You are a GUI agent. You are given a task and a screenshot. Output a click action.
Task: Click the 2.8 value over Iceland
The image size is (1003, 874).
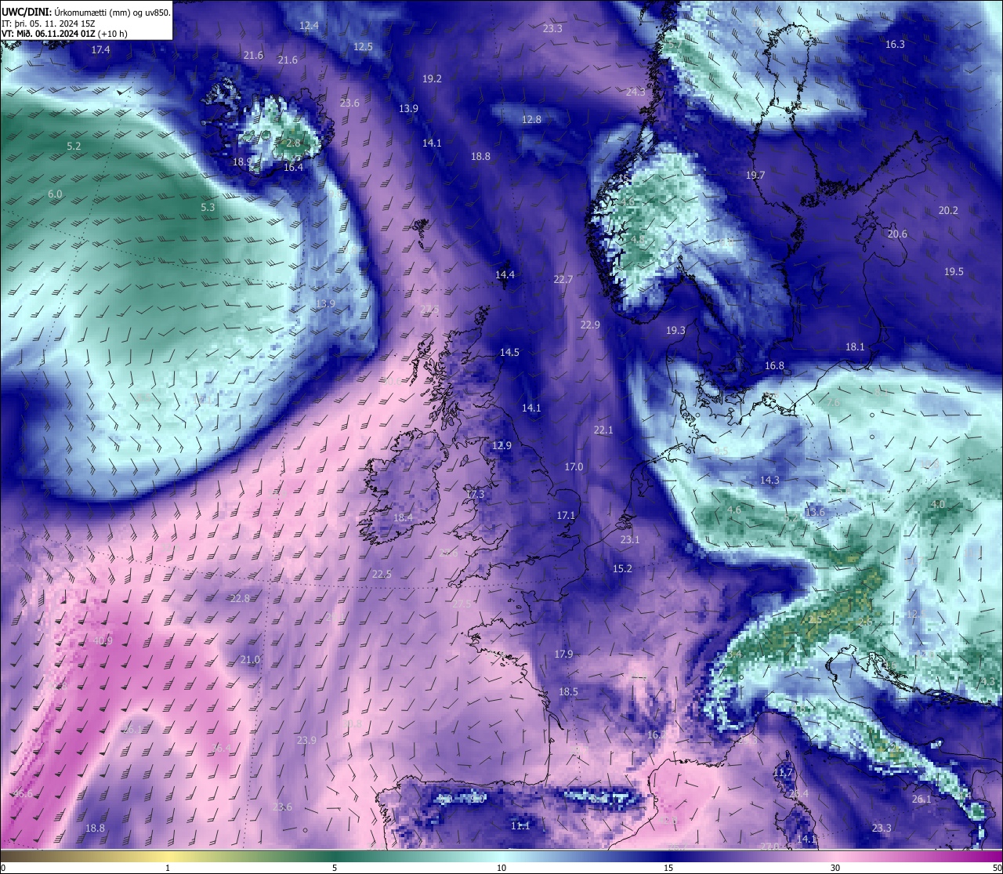click(x=293, y=143)
